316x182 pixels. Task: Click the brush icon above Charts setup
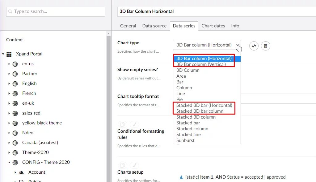(134, 165)
